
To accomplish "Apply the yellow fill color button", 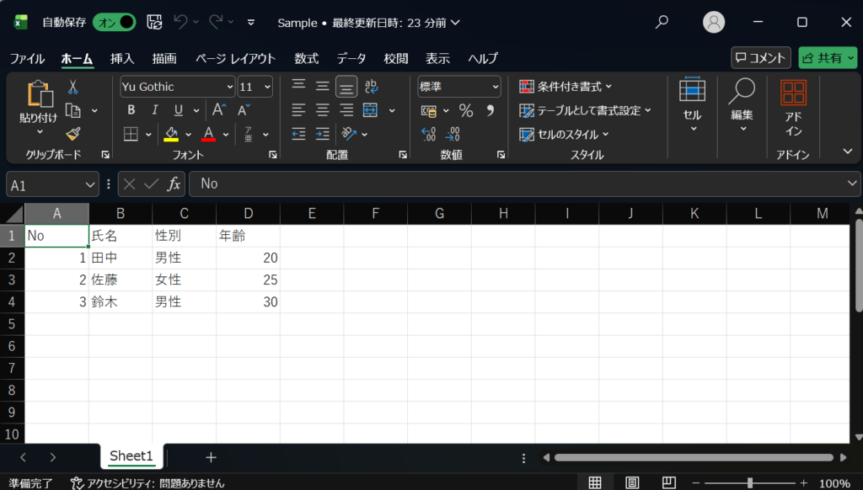I will pyautogui.click(x=171, y=134).
